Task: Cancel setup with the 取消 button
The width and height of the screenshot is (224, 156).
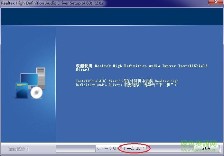Action: pos(206,149)
